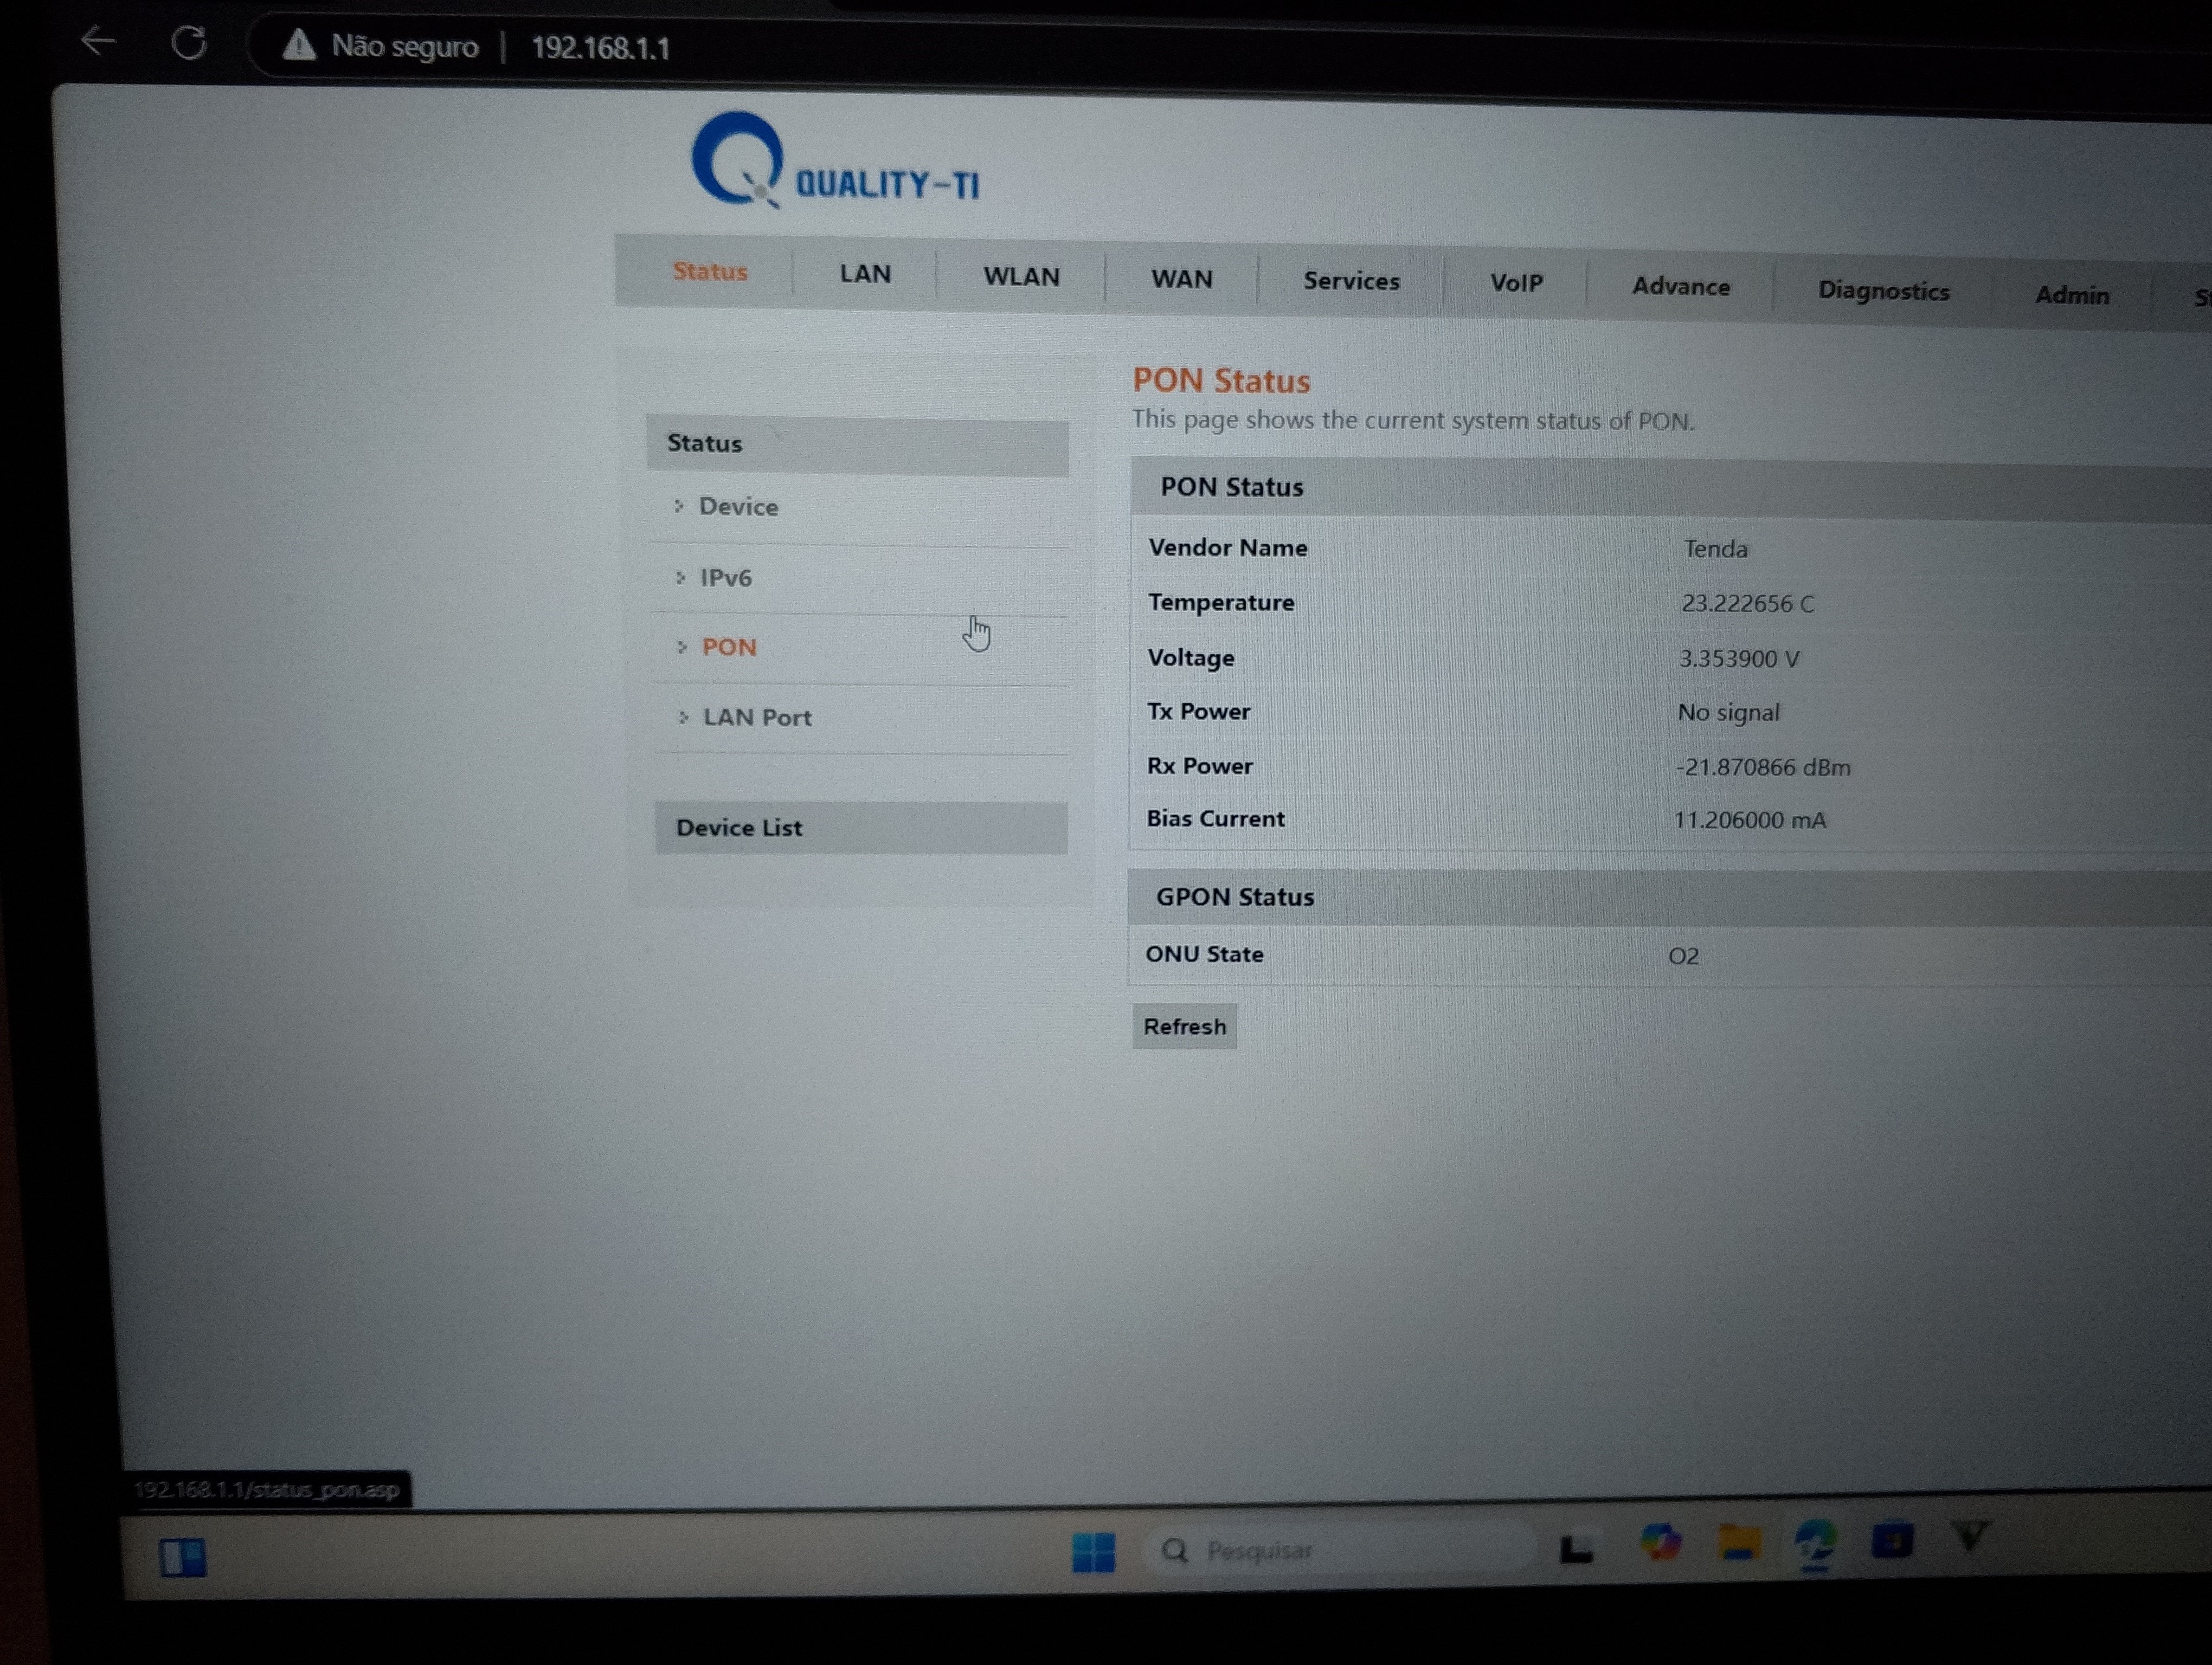2212x1665 pixels.
Task: Open the VoIP tab
Action: point(1516,283)
